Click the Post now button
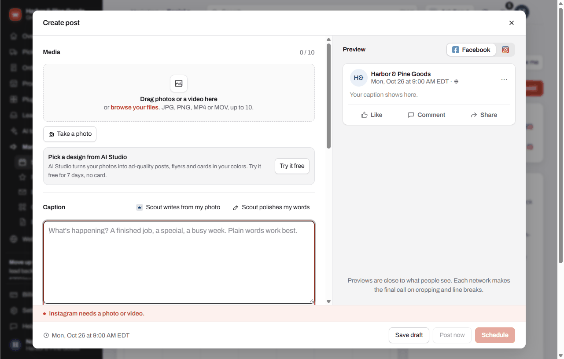Viewport: 564px width, 359px height. [x=452, y=335]
